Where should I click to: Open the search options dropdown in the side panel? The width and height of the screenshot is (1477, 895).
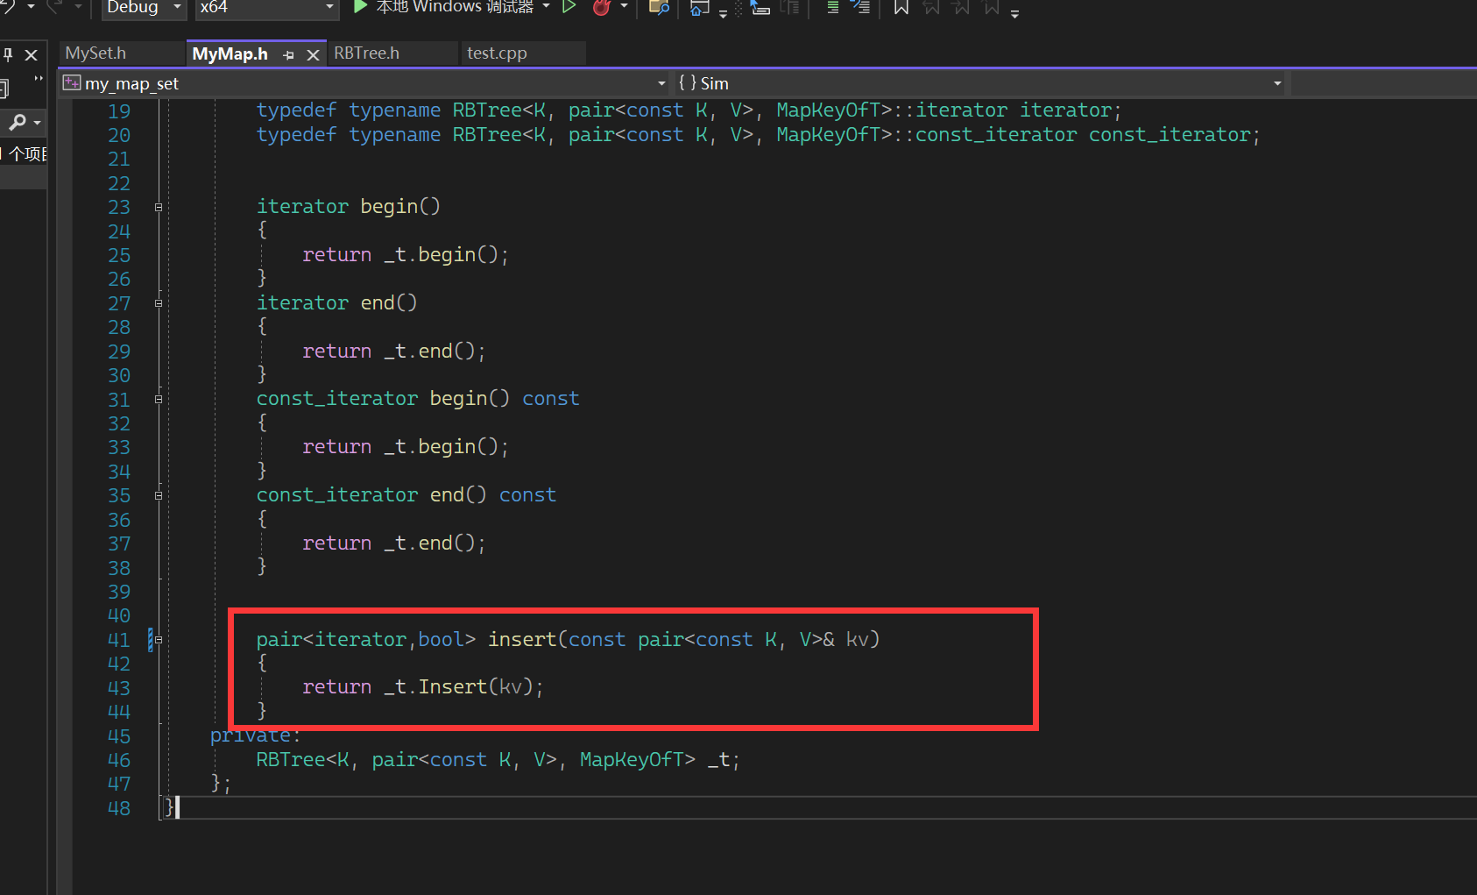tap(38, 123)
